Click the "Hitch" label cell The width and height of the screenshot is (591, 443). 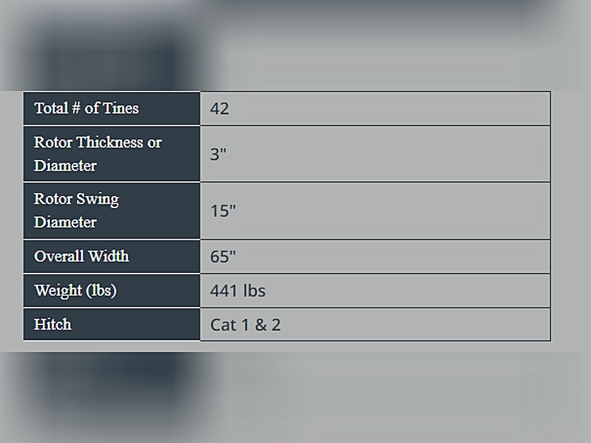point(53,324)
